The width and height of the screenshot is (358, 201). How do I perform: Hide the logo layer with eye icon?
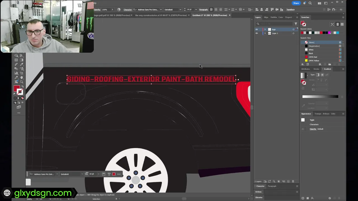(x=256, y=29)
